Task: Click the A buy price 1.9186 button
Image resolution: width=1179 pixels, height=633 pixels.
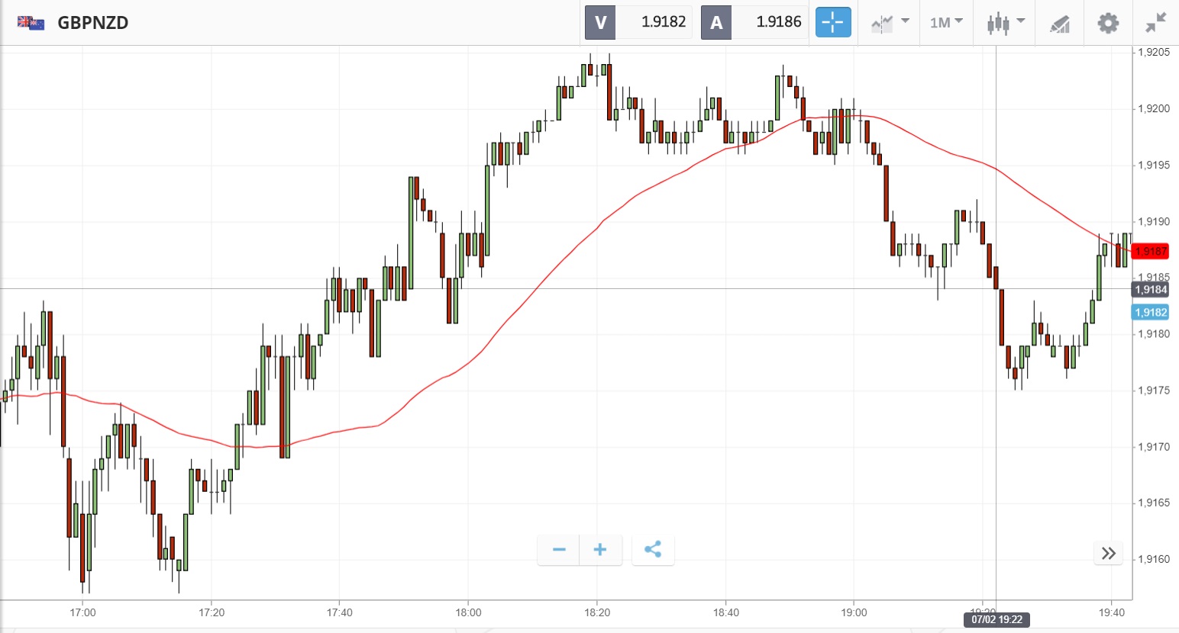Action: pos(754,22)
